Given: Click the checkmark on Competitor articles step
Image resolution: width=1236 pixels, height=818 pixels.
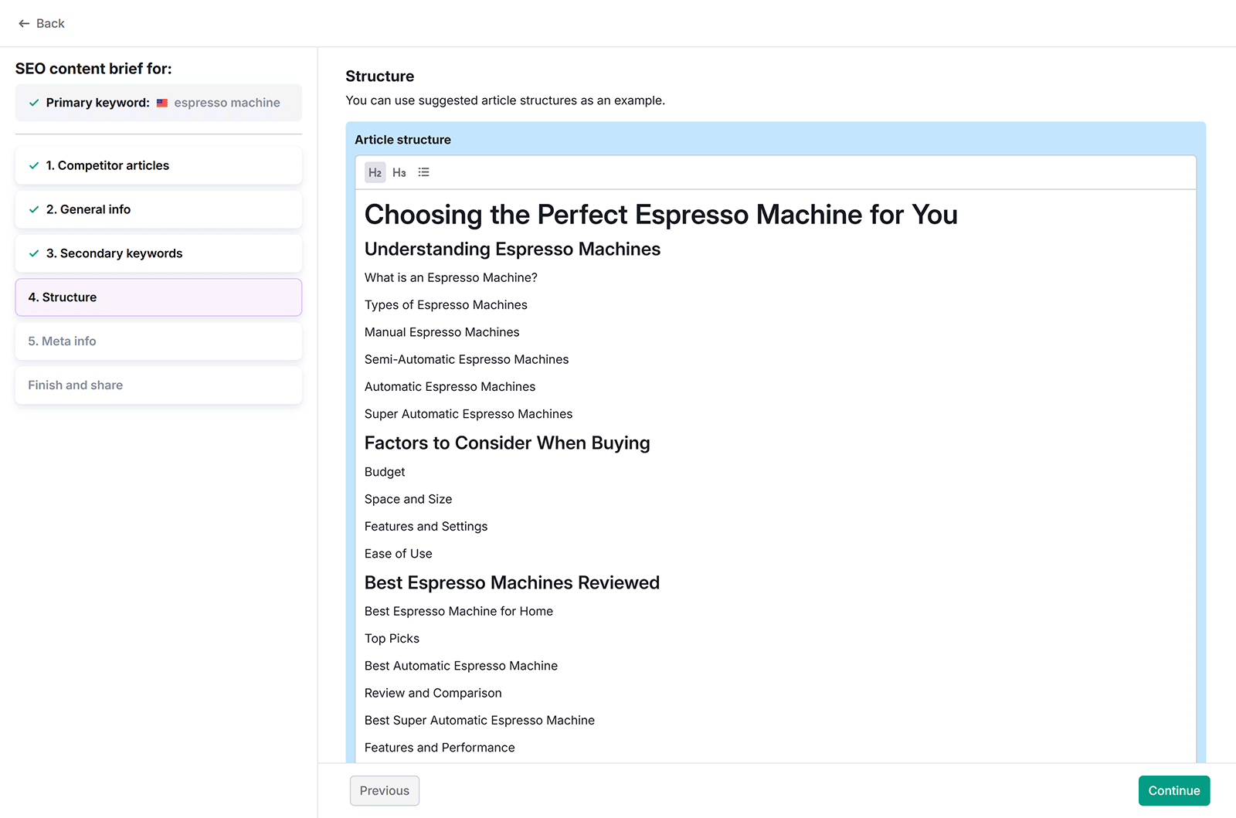Looking at the screenshot, I should click(x=33, y=165).
